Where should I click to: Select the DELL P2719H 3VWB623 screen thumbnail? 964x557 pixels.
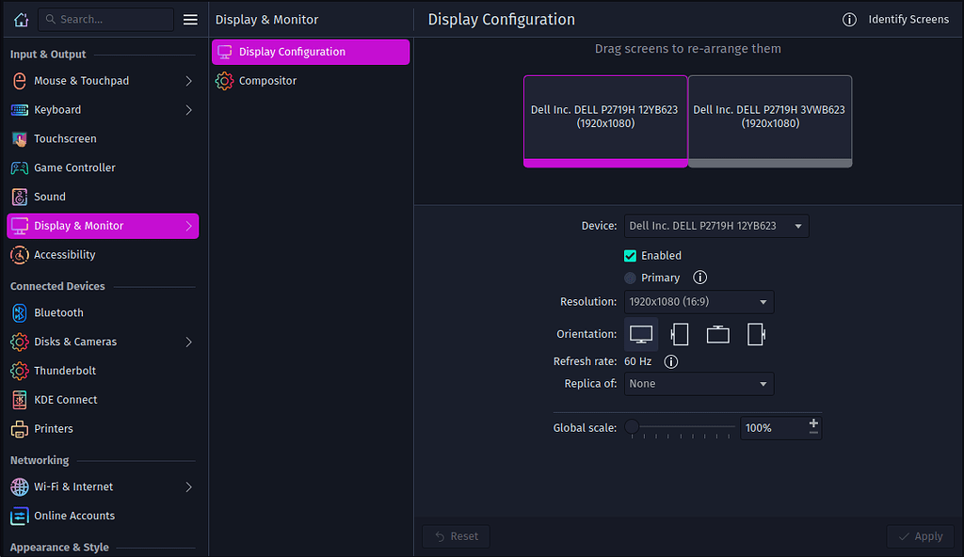click(770, 119)
